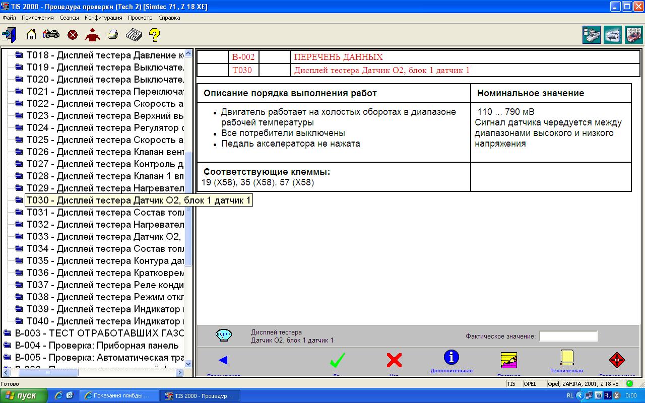Click T030 link in header table

pyautogui.click(x=242, y=70)
